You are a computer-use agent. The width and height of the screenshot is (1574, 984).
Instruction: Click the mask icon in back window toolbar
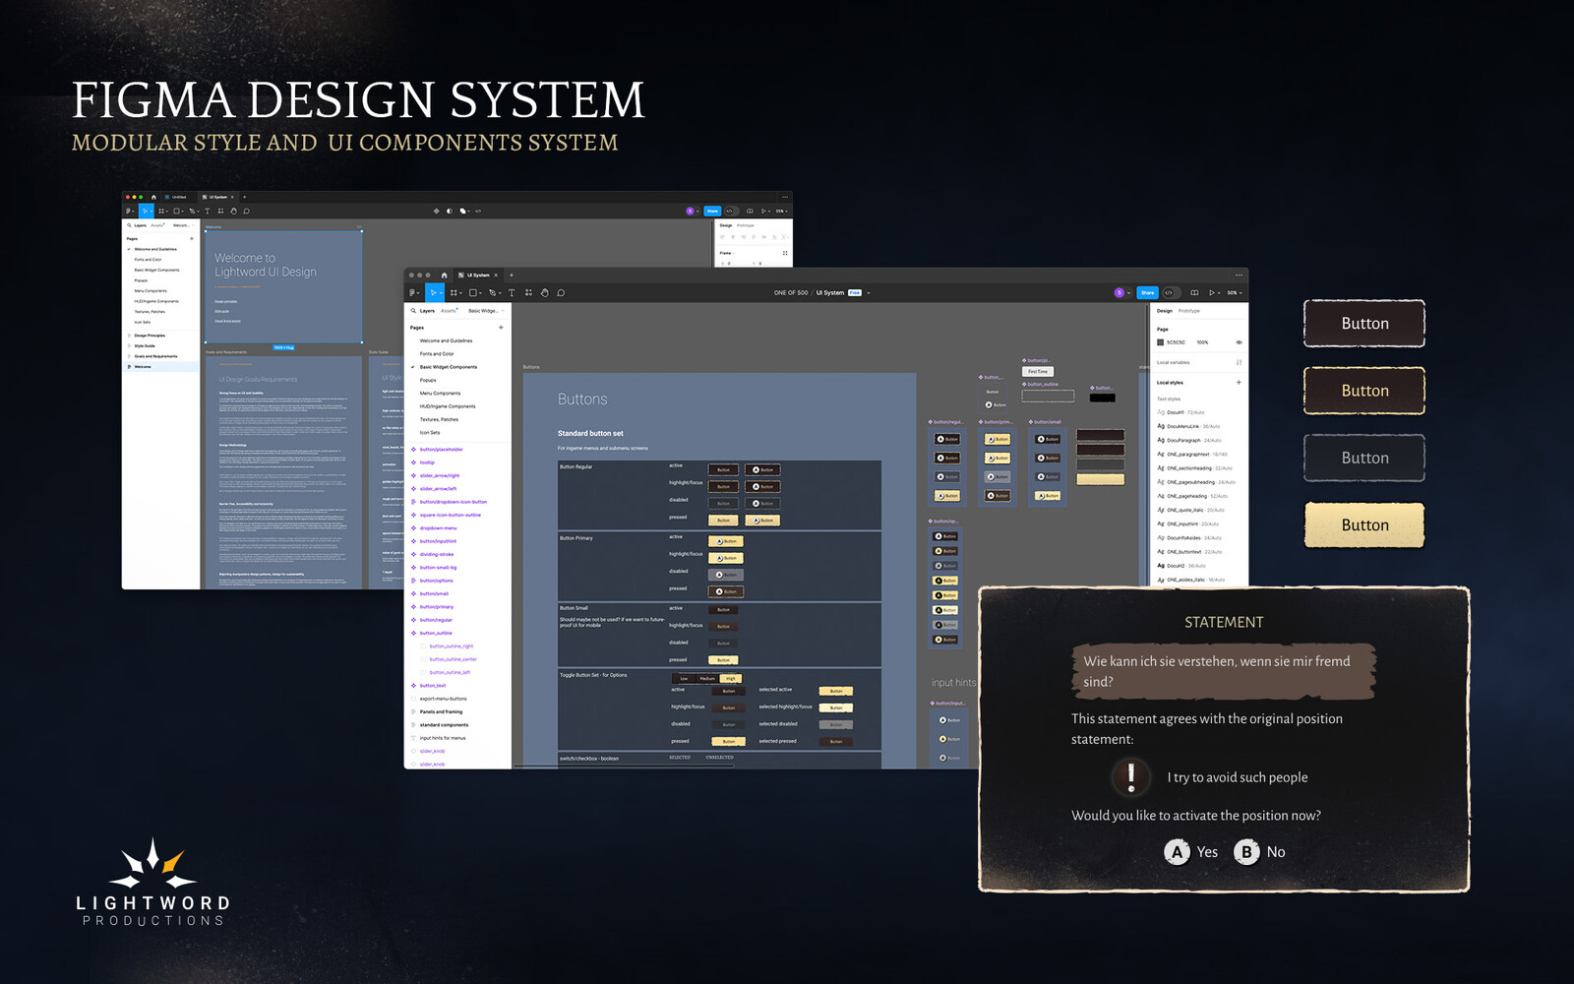(450, 211)
